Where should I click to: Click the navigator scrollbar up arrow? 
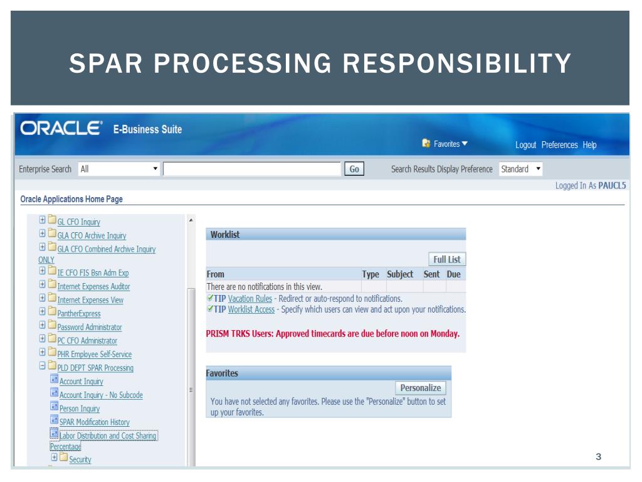coord(191,220)
